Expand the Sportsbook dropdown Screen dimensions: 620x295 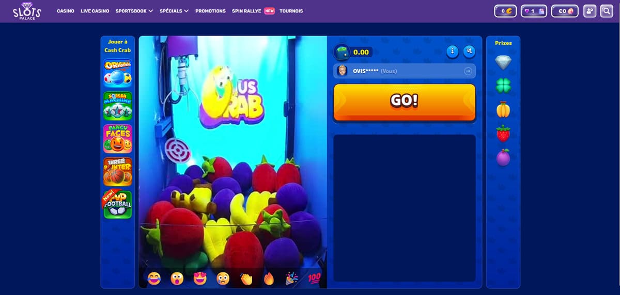(x=134, y=11)
